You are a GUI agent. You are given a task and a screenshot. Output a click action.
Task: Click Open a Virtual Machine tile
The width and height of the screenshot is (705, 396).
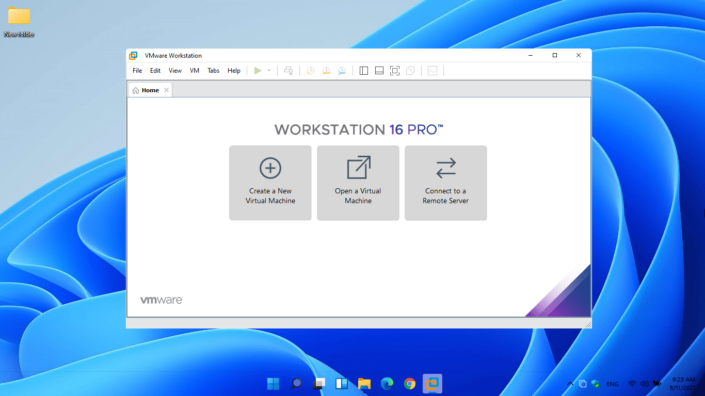pos(358,183)
